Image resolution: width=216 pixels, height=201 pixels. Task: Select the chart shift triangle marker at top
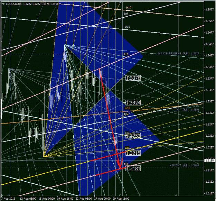(120, 2)
